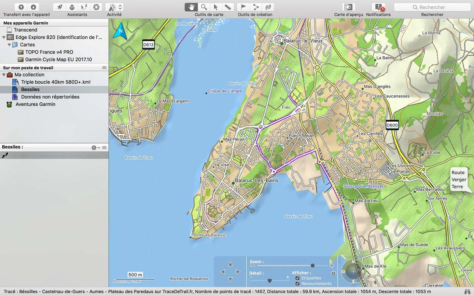Click the Le Mas D'argent label
This screenshot has height=296, width=474.
[x=173, y=101]
